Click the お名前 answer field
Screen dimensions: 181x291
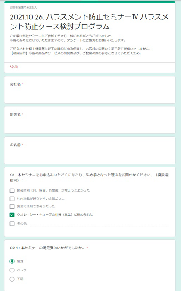(x=90, y=155)
